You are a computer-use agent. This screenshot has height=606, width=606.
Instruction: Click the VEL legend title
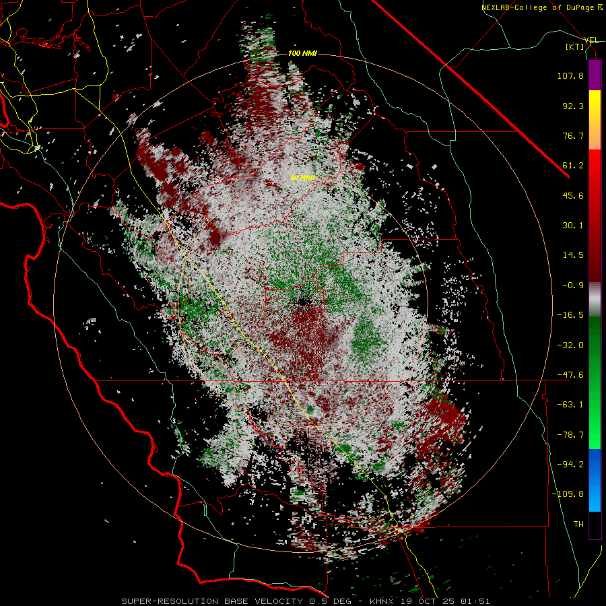(591, 40)
